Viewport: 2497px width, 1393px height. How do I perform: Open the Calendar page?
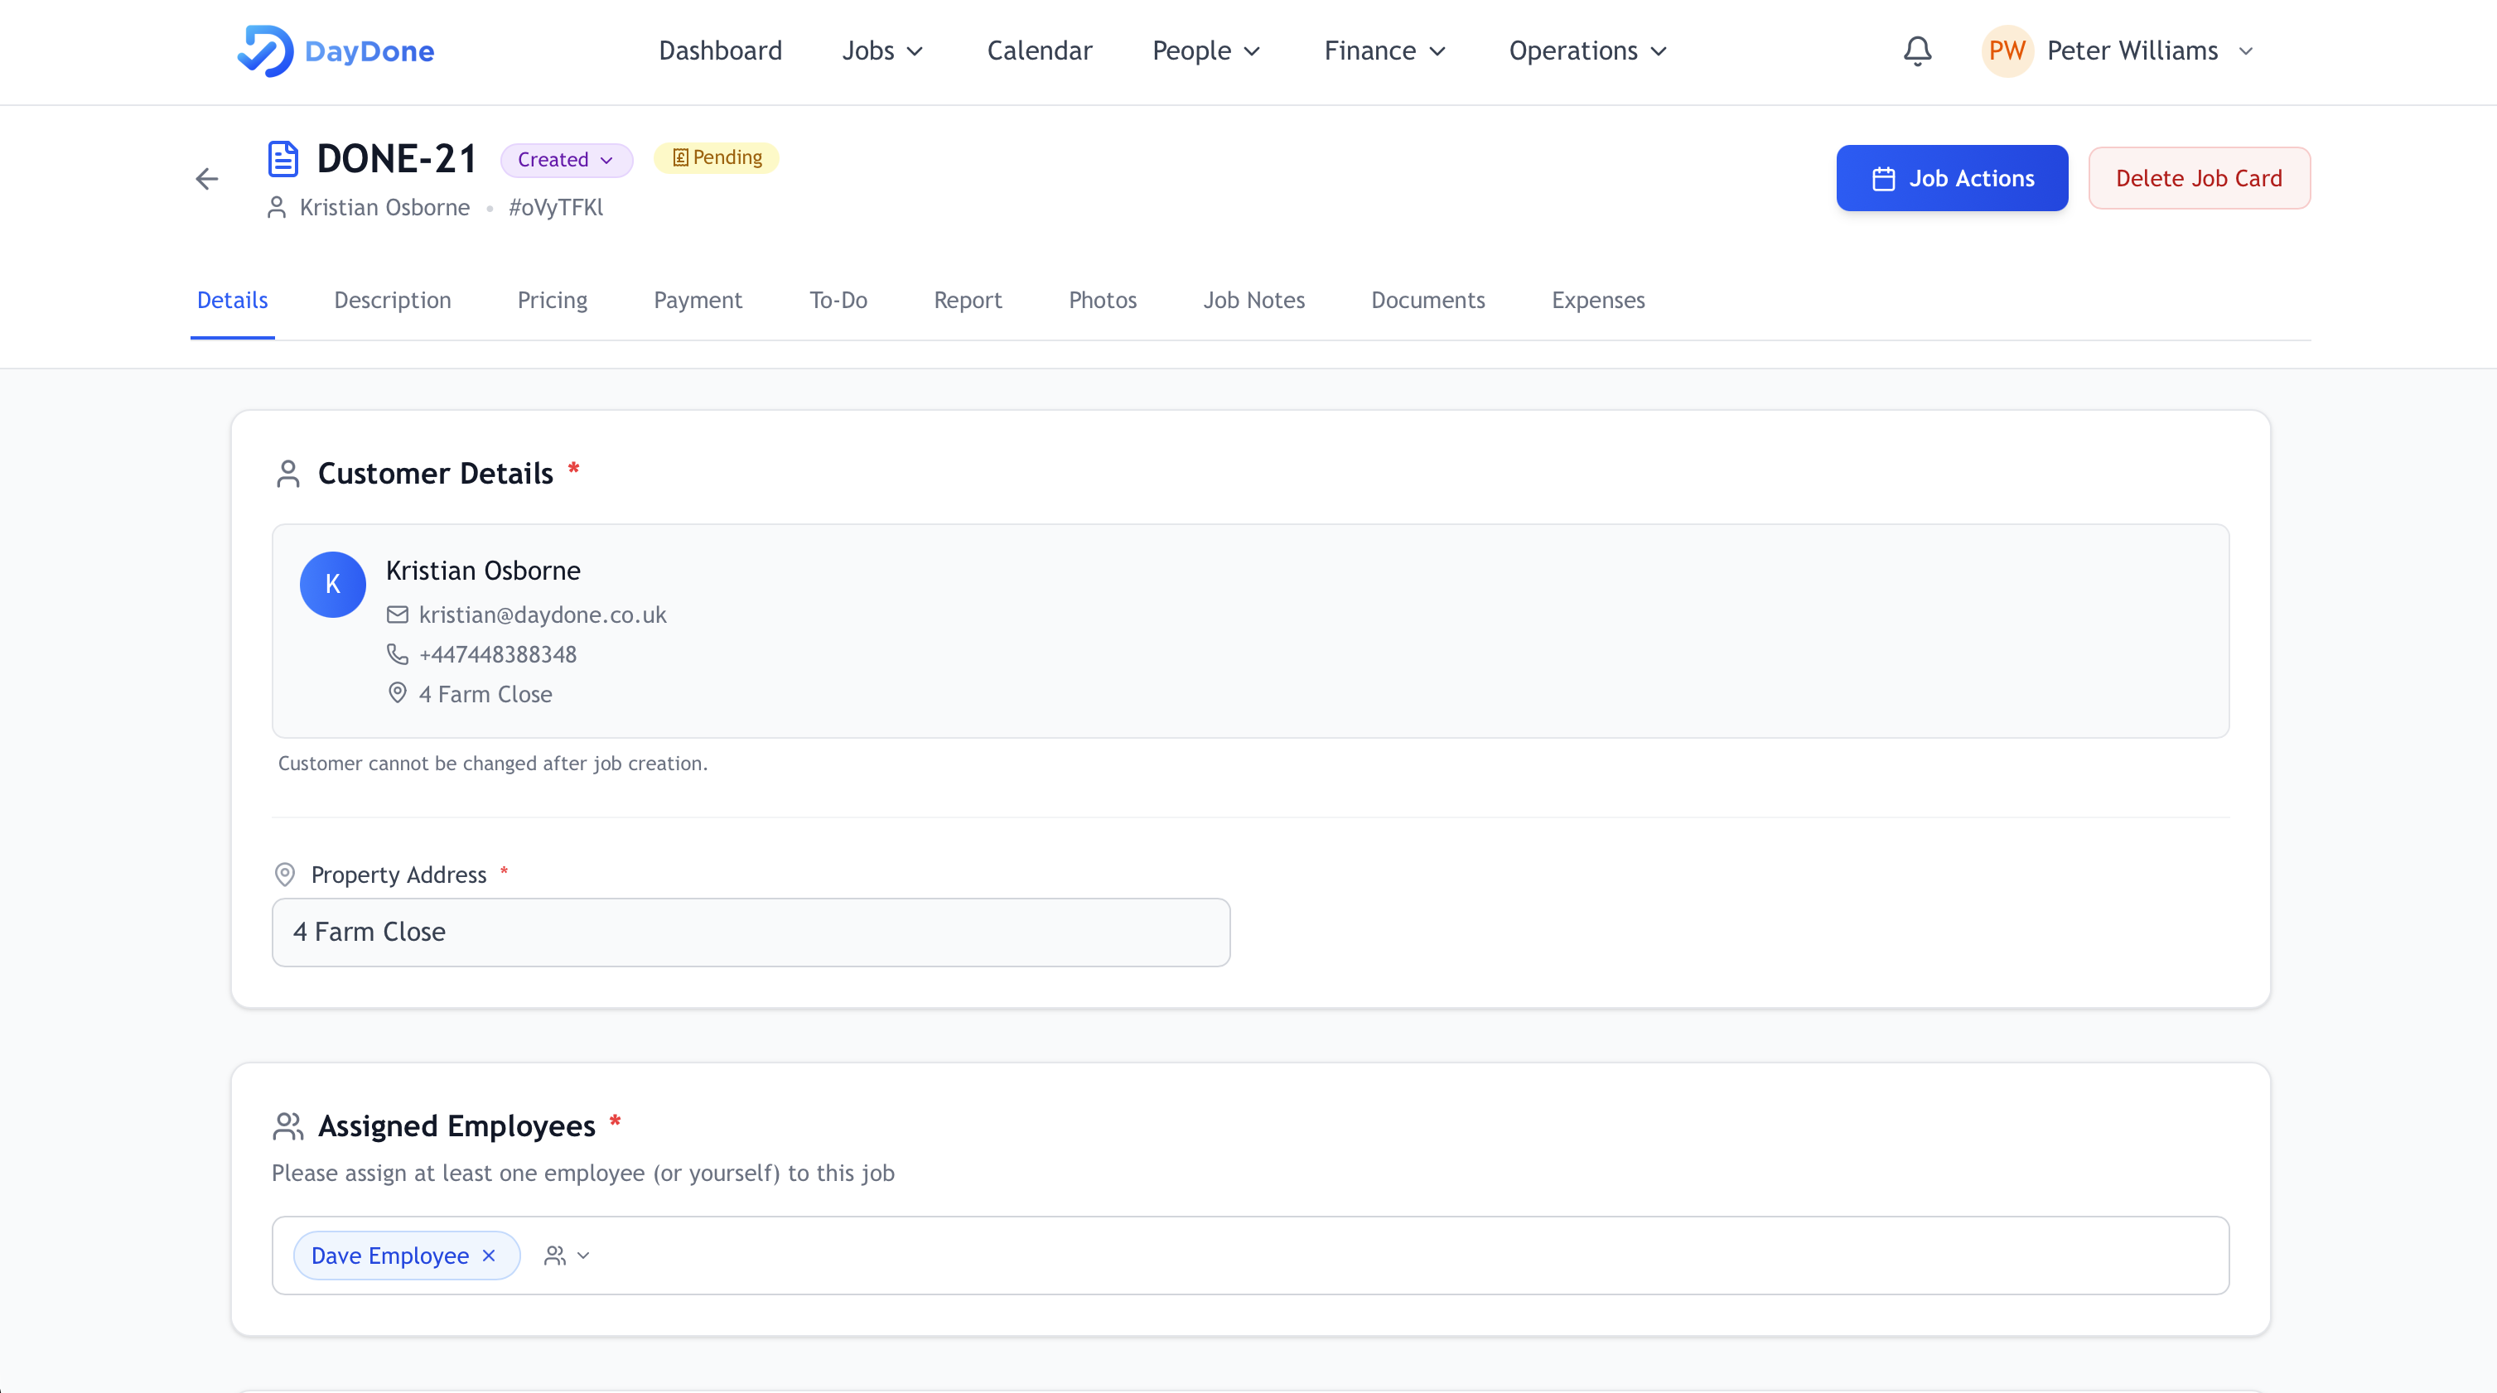1039,51
